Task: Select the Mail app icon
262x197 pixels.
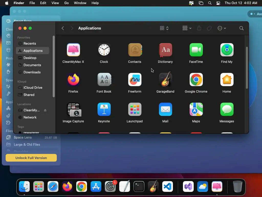Action: (166, 109)
